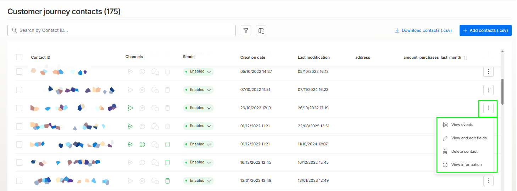Click green device icon in 11/10/2024 12:07 row
517x191 pixels.
tap(168, 144)
